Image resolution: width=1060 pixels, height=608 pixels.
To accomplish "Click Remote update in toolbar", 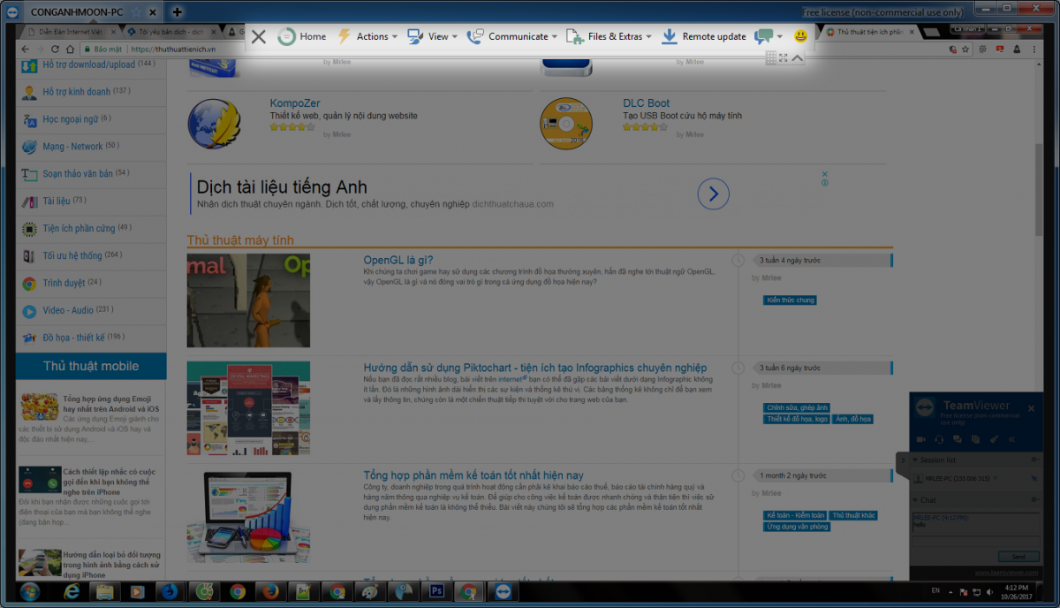I will coord(704,36).
